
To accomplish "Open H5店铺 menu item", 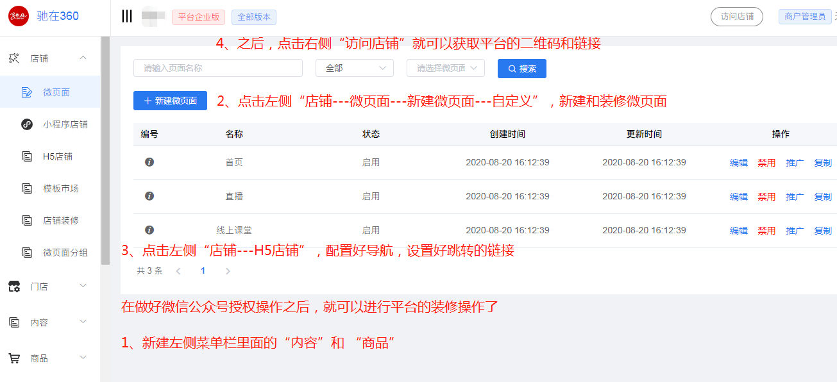I will [50, 156].
